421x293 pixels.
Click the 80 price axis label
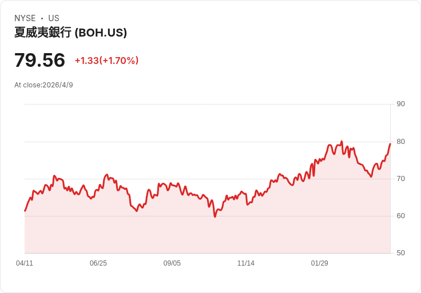pyautogui.click(x=400, y=142)
